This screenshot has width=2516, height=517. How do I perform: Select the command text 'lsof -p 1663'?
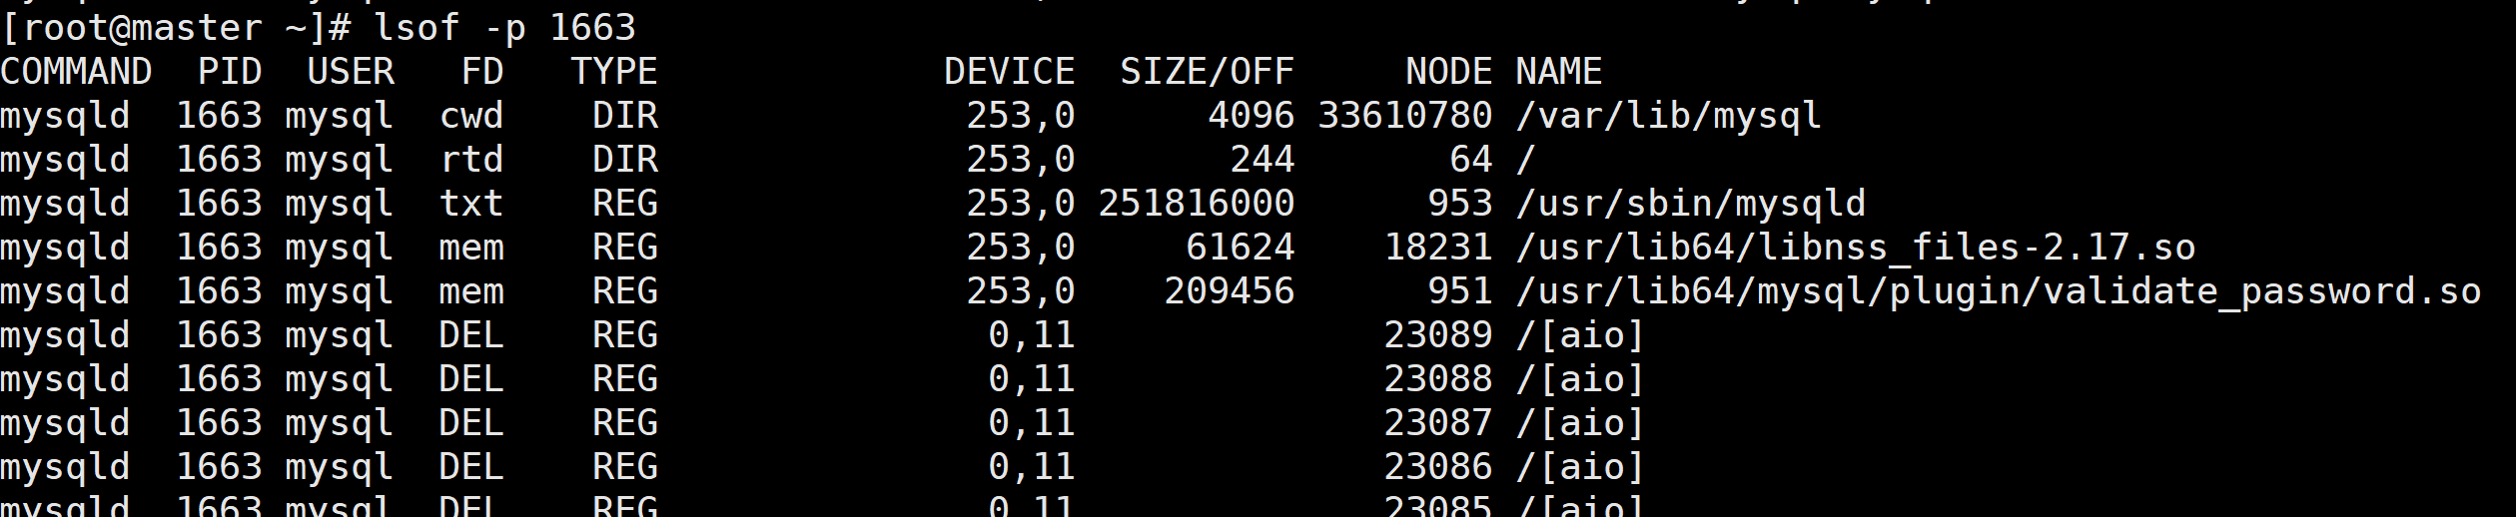pyautogui.click(x=505, y=28)
